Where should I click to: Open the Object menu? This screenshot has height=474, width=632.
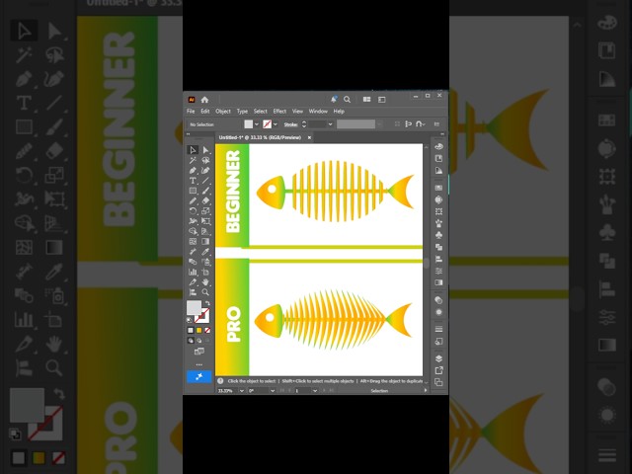pos(223,112)
